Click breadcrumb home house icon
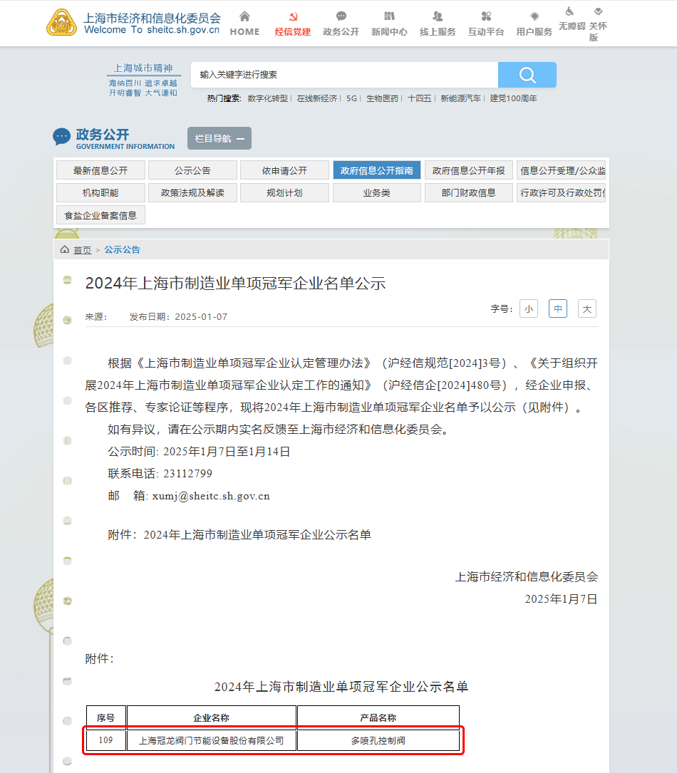Image resolution: width=677 pixels, height=773 pixels. (x=65, y=249)
